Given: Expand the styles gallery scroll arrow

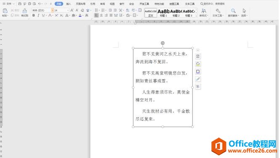Looking at the screenshot, I should point(196,16).
